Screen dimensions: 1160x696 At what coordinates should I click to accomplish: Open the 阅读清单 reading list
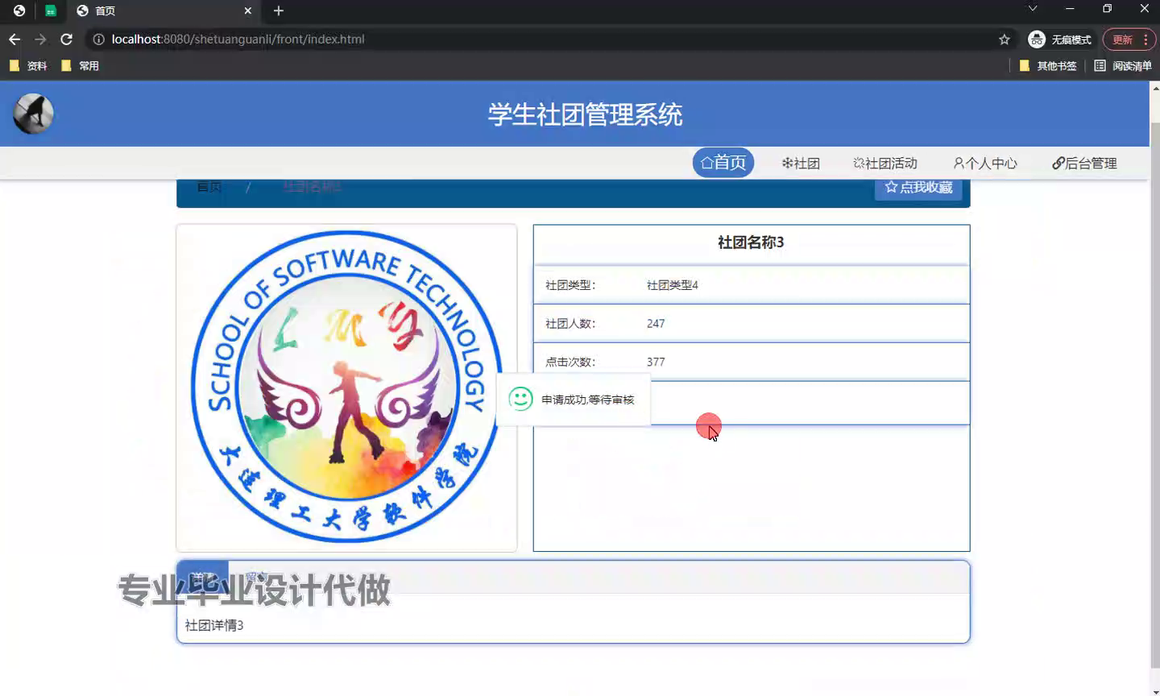point(1123,66)
